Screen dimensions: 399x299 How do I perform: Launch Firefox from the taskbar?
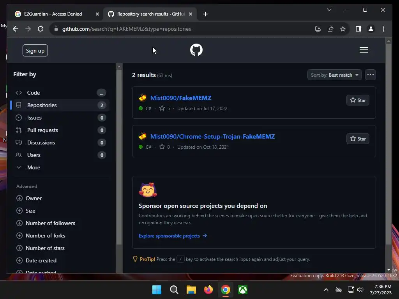coord(208,290)
